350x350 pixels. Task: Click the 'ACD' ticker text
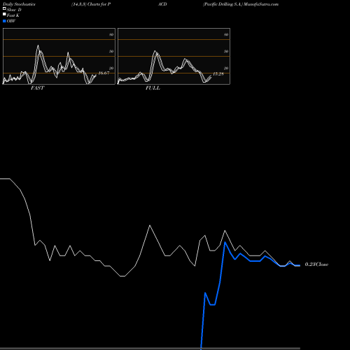tap(162, 4)
